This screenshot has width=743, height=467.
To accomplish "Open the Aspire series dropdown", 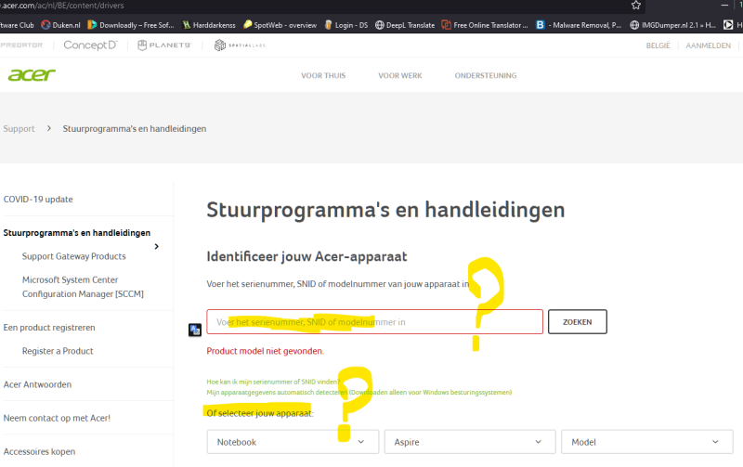I will [469, 442].
